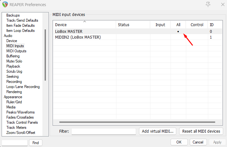This screenshot has height=147, width=227.
Task: Cancel the preferences dialog
Action: pos(198,142)
